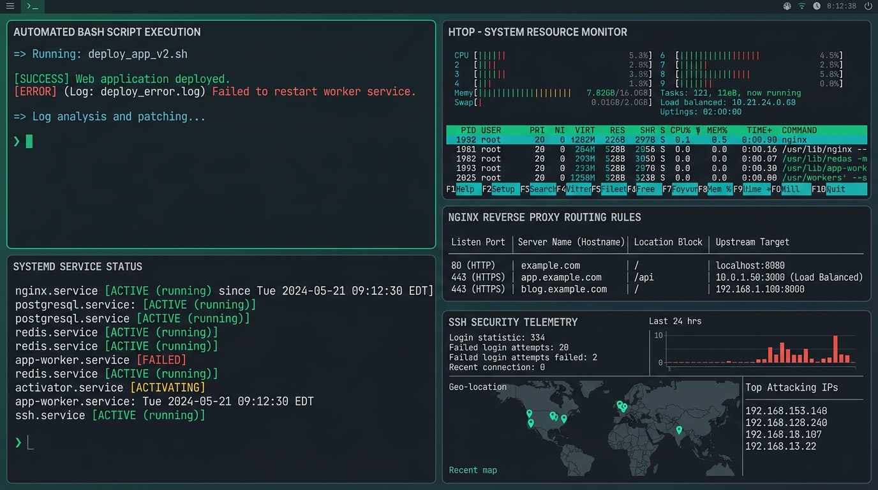Click the /api location block cell
878x490 pixels.
click(x=644, y=278)
